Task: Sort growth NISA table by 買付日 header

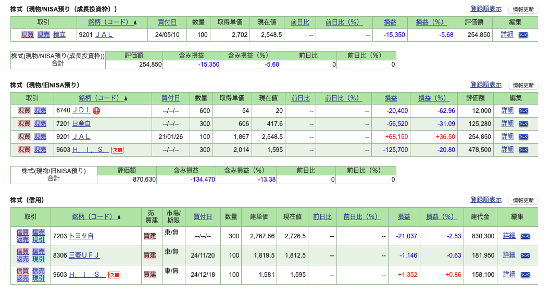Action: pos(167,22)
